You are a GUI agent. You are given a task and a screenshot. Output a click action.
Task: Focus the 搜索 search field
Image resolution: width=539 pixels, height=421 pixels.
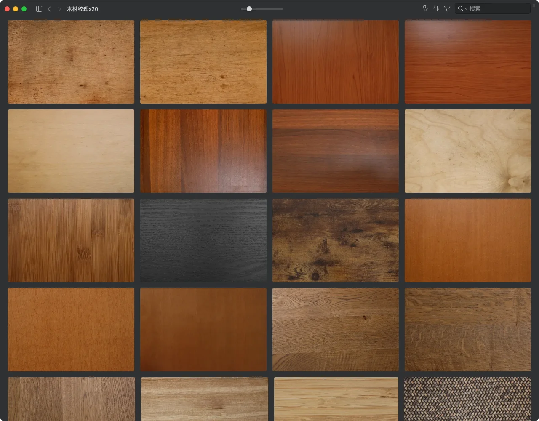tap(492, 8)
